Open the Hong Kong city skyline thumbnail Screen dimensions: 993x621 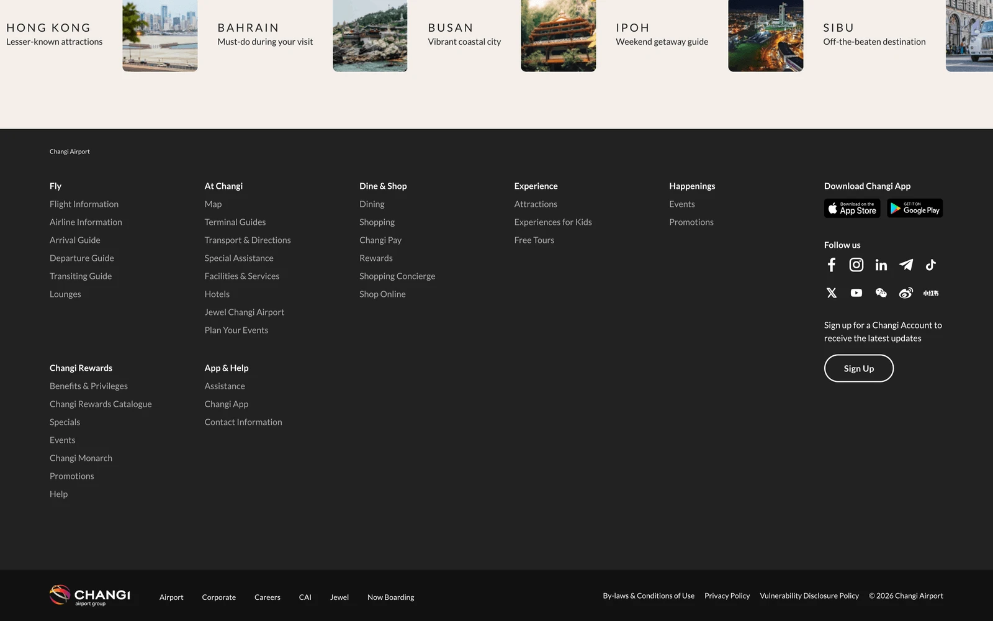click(160, 35)
